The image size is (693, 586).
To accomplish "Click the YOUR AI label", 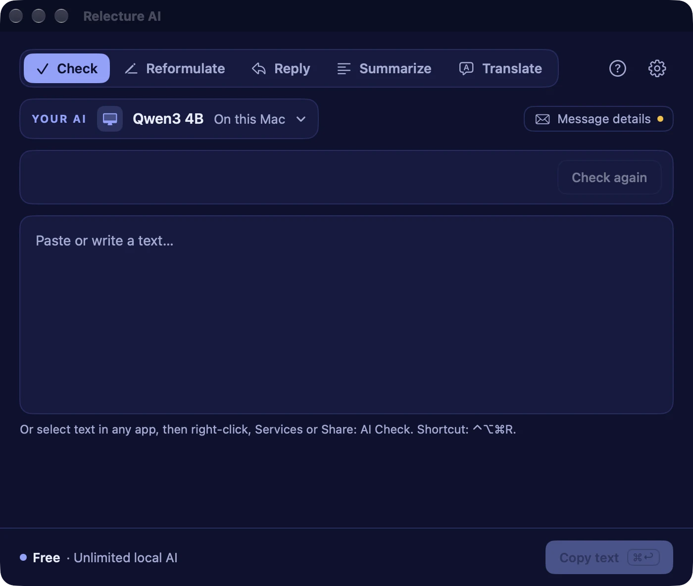I will click(x=59, y=119).
